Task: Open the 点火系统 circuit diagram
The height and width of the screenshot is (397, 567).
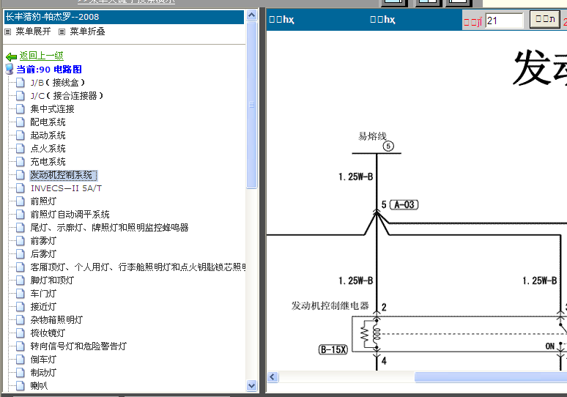Action: [x=48, y=149]
